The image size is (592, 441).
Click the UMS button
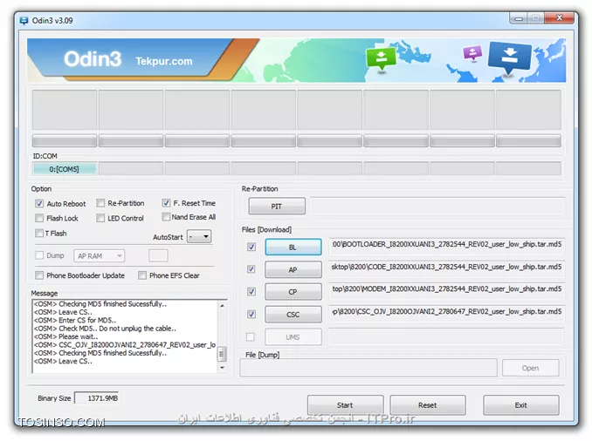[293, 337]
